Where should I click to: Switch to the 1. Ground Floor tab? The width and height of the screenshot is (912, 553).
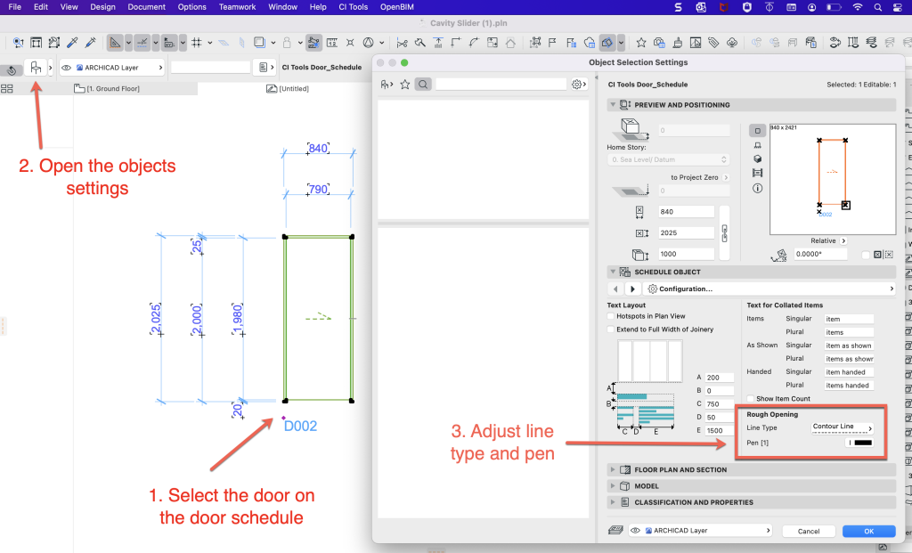tap(107, 88)
